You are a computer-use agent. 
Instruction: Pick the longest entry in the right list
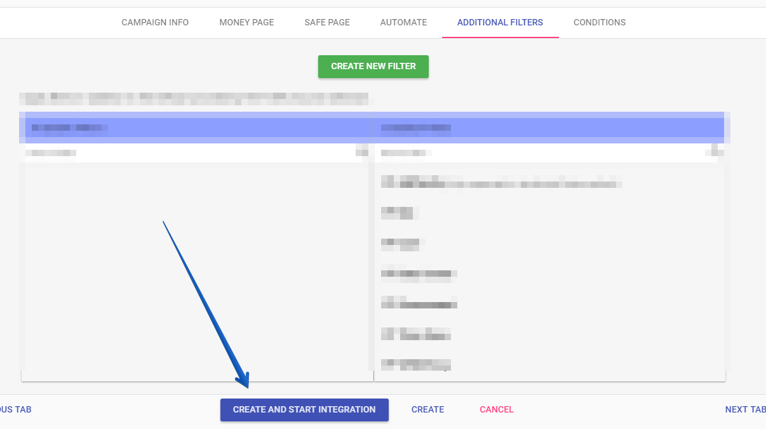[x=501, y=183]
